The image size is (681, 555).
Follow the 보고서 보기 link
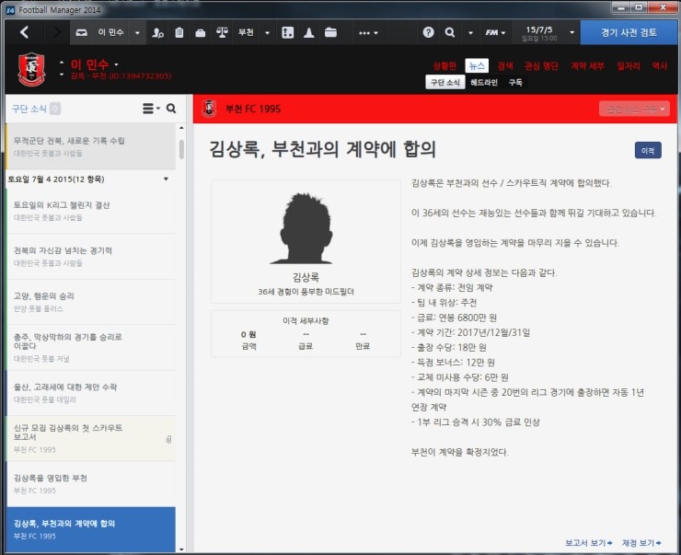click(x=588, y=542)
